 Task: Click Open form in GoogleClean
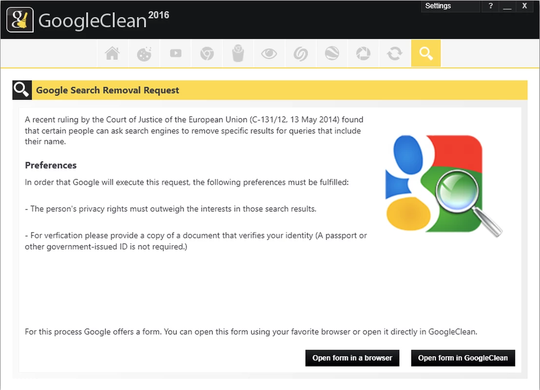[x=463, y=358]
